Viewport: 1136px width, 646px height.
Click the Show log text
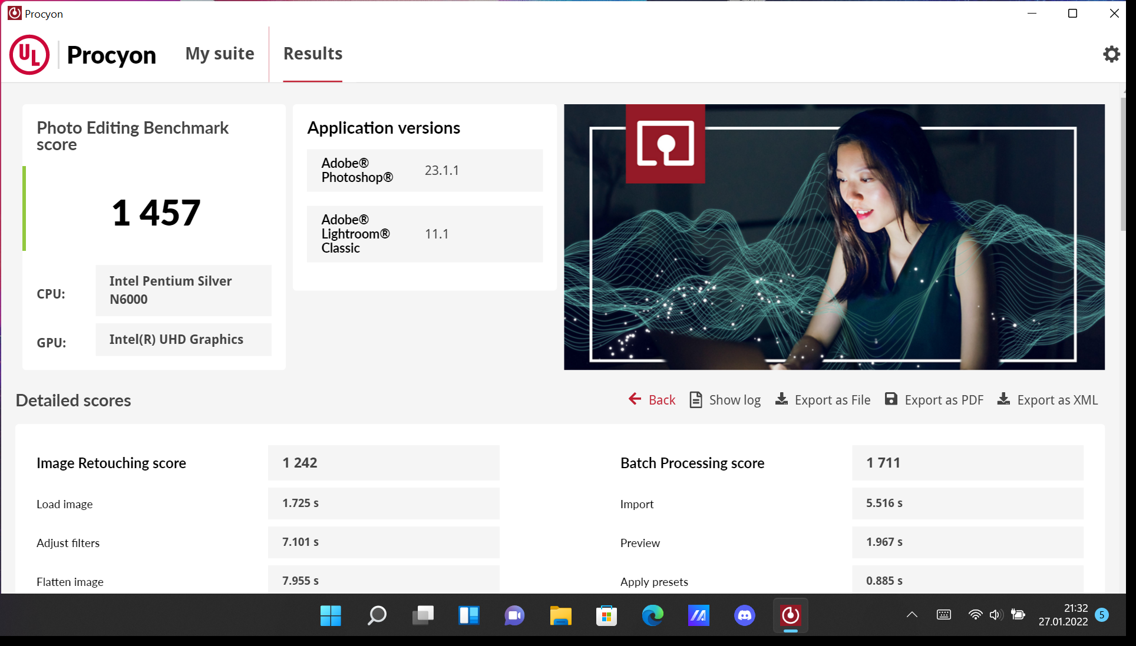(x=735, y=400)
